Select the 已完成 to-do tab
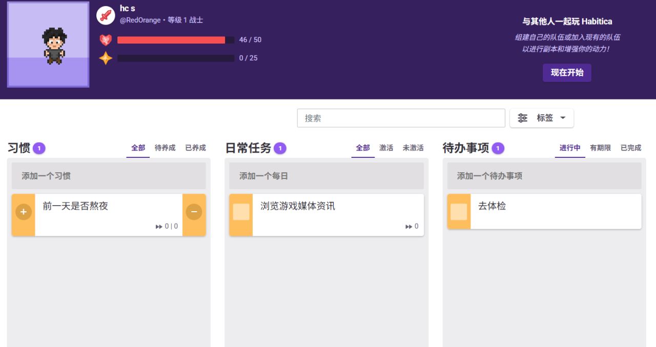 coord(631,148)
